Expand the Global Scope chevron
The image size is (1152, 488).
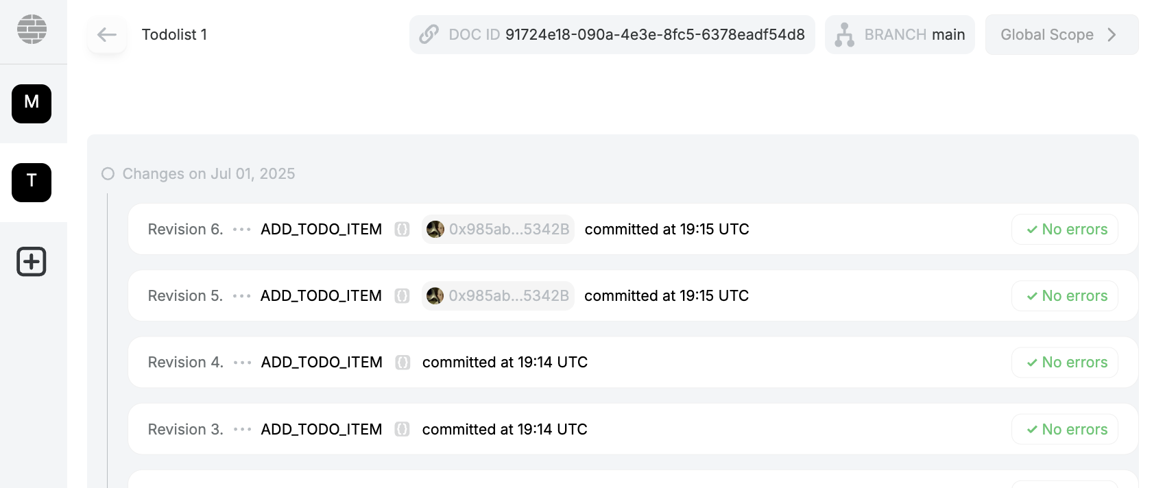(1112, 34)
